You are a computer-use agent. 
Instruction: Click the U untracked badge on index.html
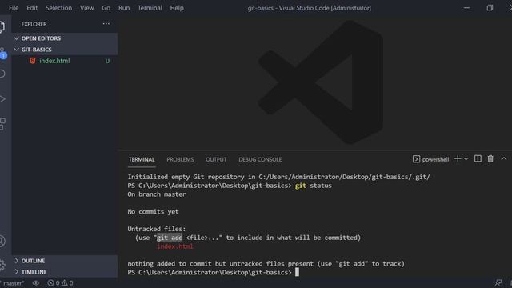pyautogui.click(x=107, y=61)
